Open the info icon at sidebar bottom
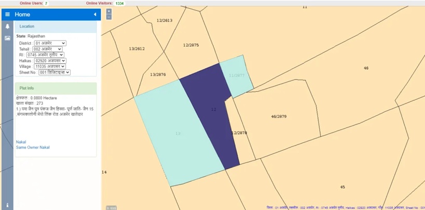Screen dimensions: 425x210 coord(7,205)
